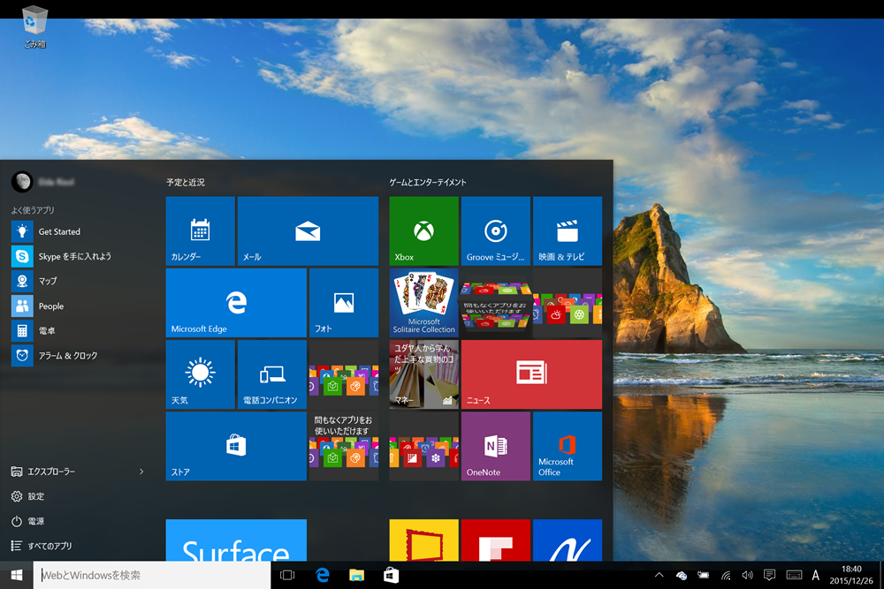Open Microsoft Solitaire Collection tile
Image resolution: width=884 pixels, height=589 pixels.
pyautogui.click(x=424, y=303)
